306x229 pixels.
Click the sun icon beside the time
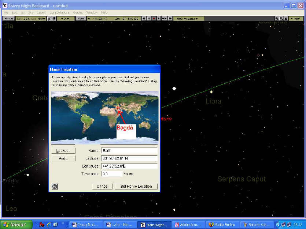(89, 19)
